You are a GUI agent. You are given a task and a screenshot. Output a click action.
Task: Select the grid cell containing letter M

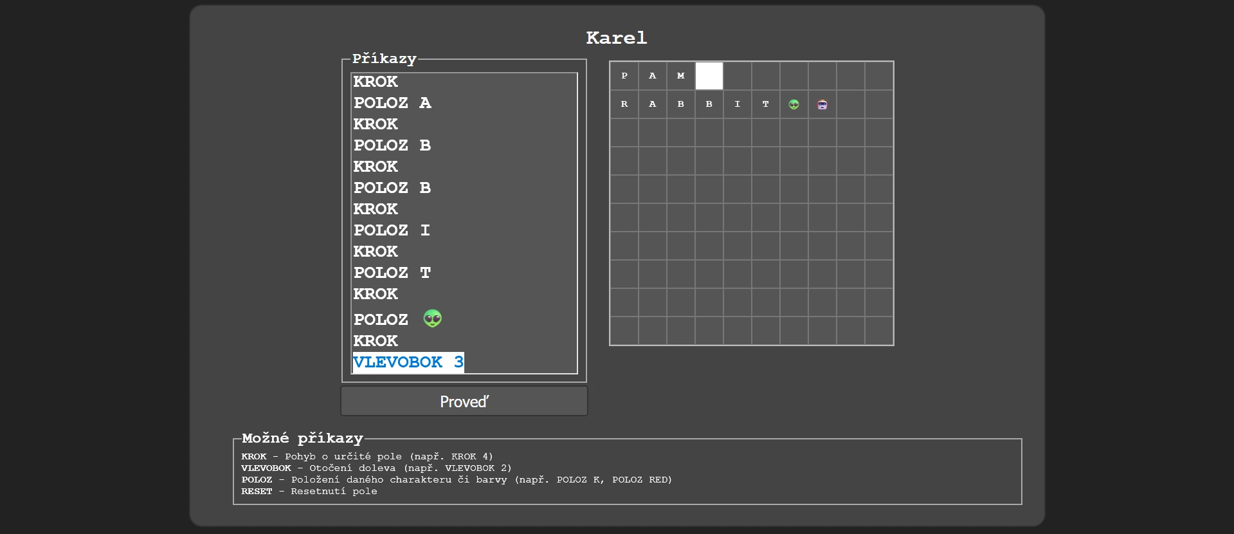pyautogui.click(x=680, y=76)
